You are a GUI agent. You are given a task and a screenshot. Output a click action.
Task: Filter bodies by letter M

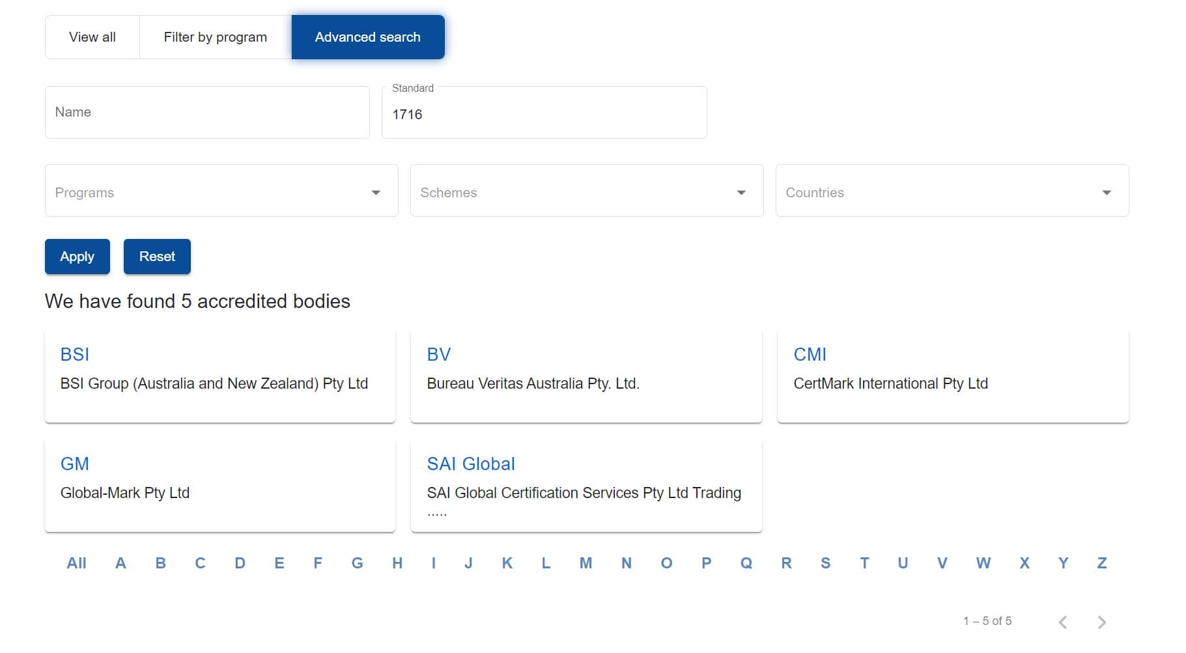point(586,563)
